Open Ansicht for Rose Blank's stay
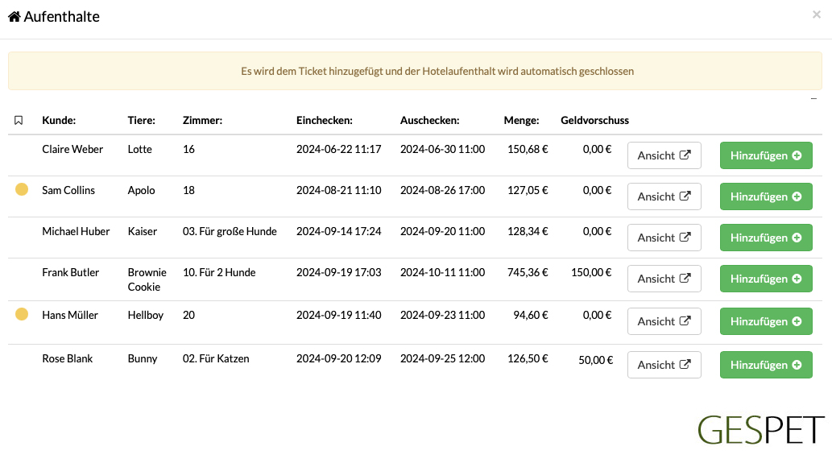This screenshot has width=832, height=459. pyautogui.click(x=664, y=365)
